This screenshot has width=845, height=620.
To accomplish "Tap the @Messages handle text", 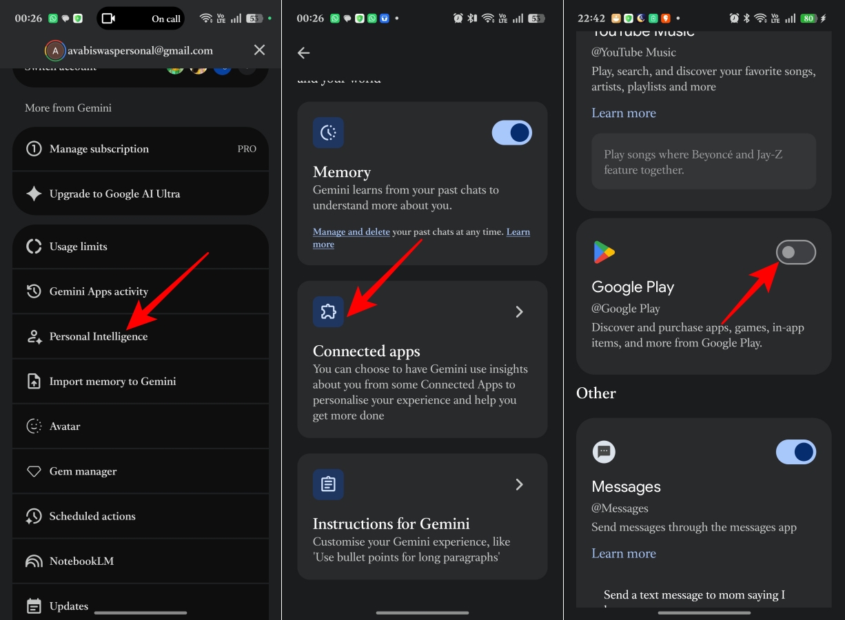I will [x=620, y=508].
